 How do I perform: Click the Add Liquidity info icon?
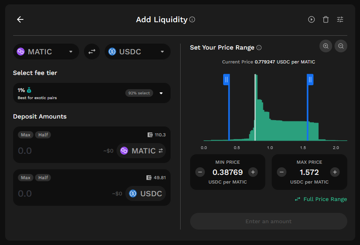coord(192,19)
